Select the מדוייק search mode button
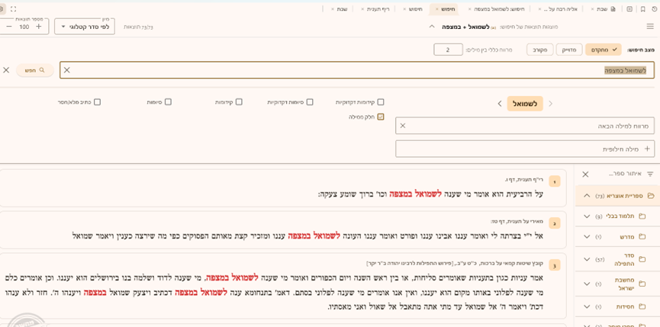Image resolution: width=660 pixels, height=327 pixels. tap(568, 50)
